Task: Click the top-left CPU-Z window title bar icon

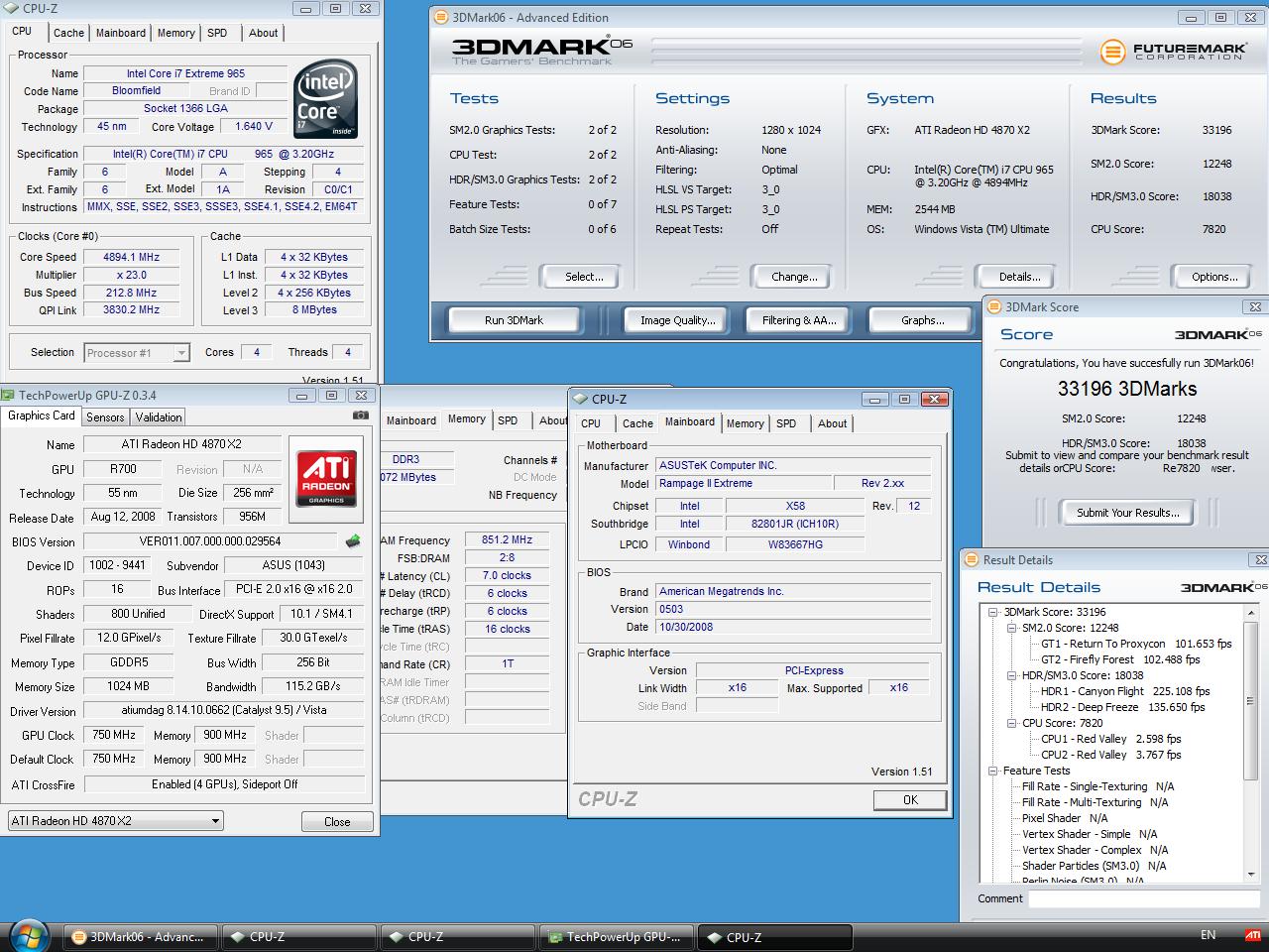Action: [x=11, y=9]
